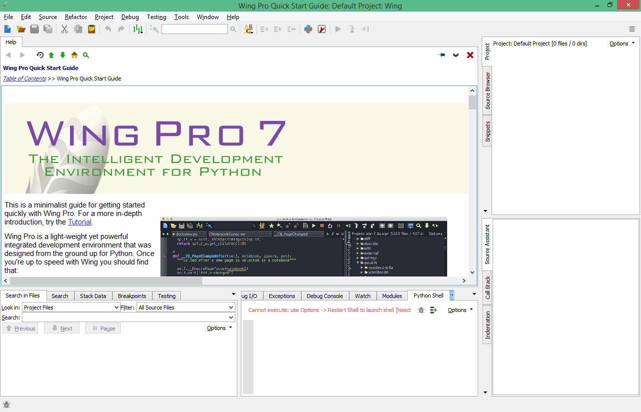Open Search in Files Options menu
This screenshot has width=641, height=412.
(219, 328)
